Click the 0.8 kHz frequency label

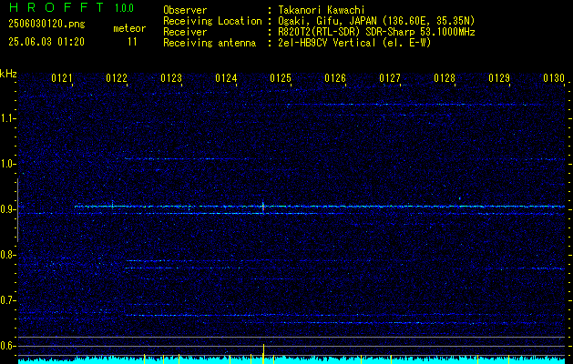coord(6,255)
